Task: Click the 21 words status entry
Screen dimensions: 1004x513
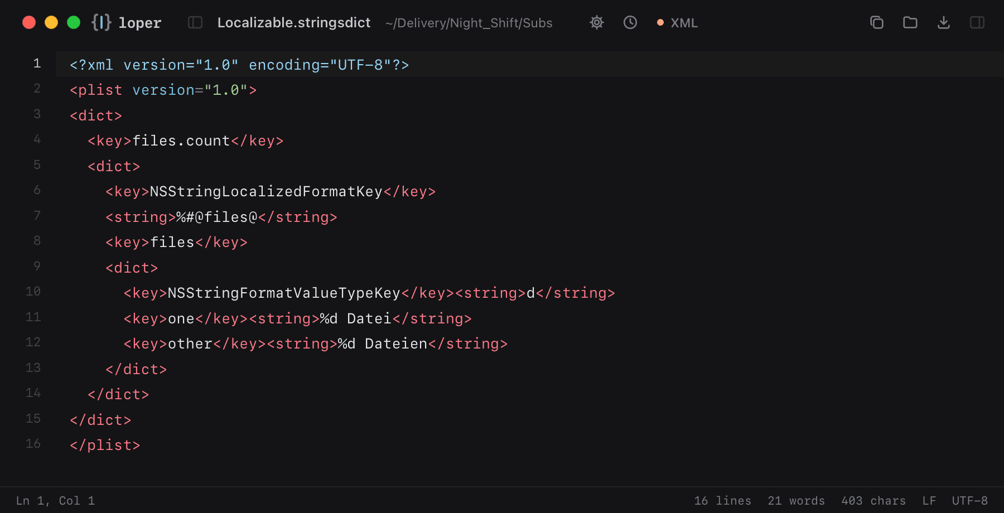Action: (796, 501)
